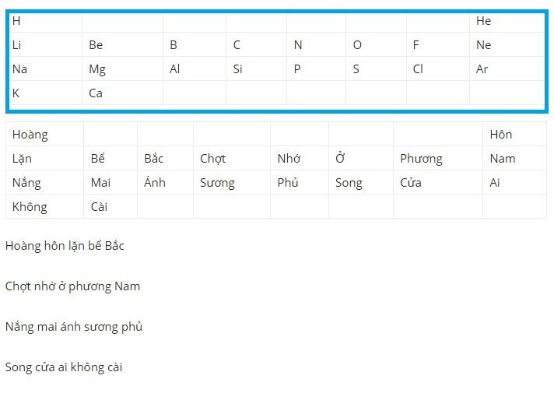
Task: Click the Li element cell
Action: coord(45,45)
